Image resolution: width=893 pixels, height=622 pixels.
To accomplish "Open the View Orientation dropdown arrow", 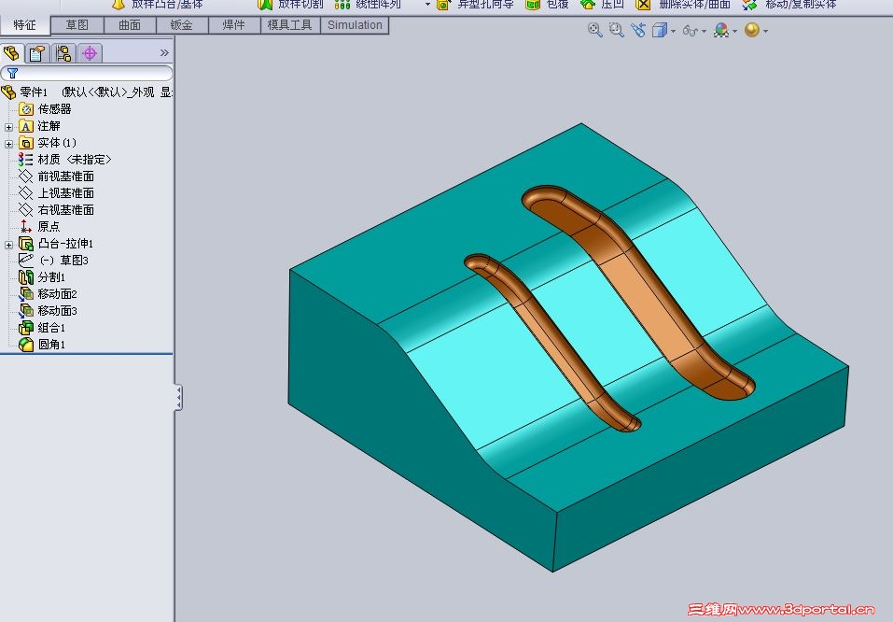I will (673, 31).
